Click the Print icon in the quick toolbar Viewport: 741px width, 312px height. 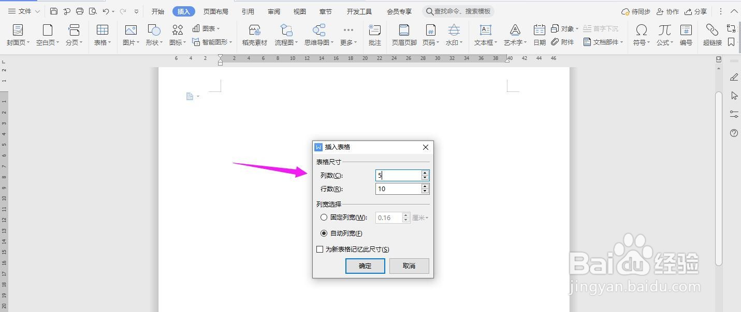coord(80,11)
